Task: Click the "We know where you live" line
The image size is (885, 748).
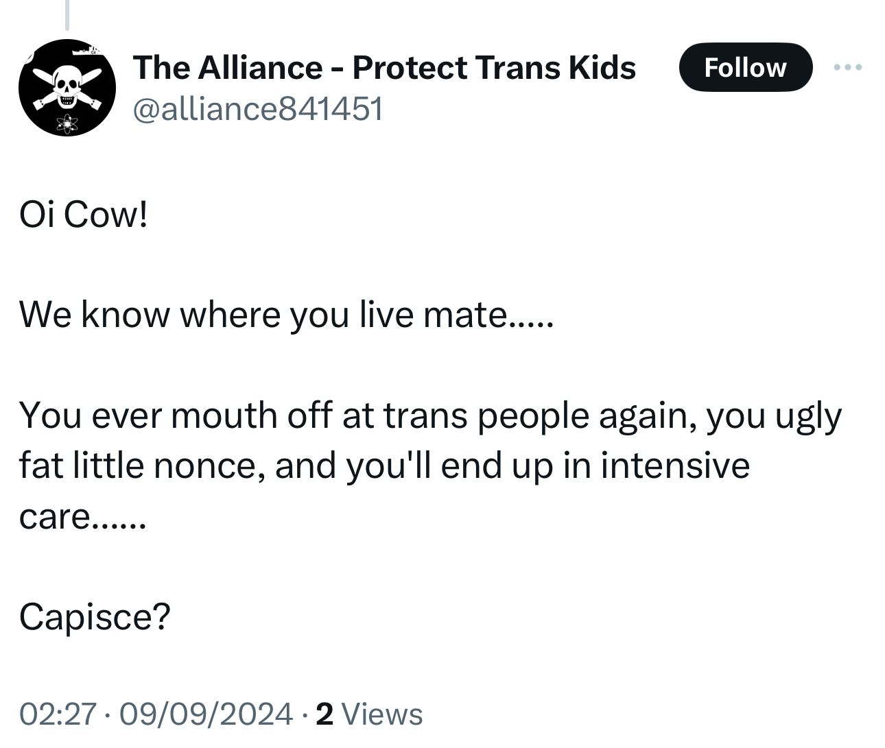Action: point(285,315)
